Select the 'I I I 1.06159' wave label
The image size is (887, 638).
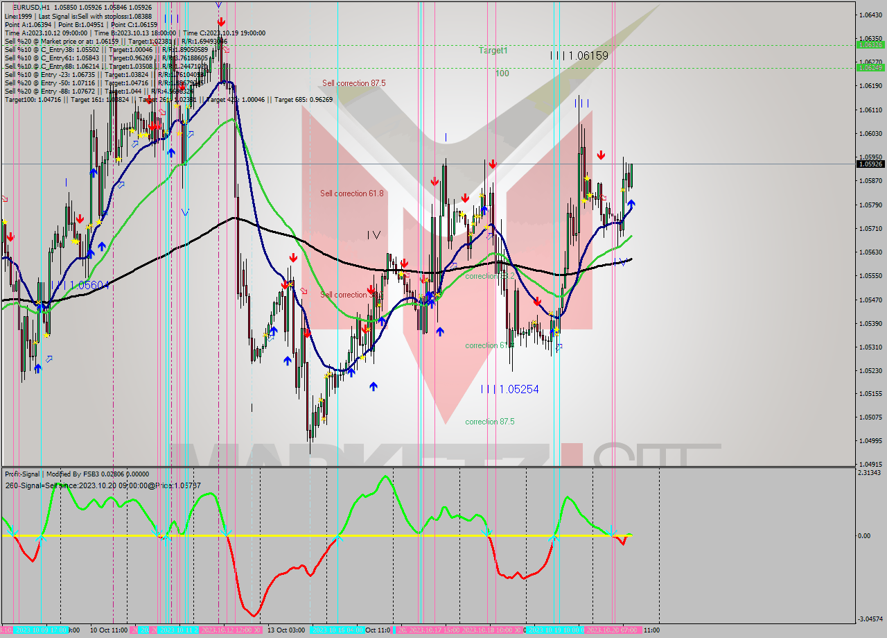pos(579,55)
